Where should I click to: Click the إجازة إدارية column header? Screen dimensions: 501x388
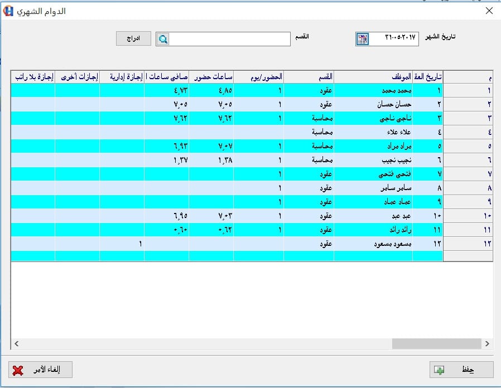122,77
